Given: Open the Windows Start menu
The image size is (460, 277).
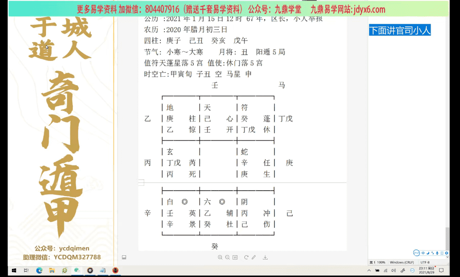Looking at the screenshot, I should coord(13,271).
